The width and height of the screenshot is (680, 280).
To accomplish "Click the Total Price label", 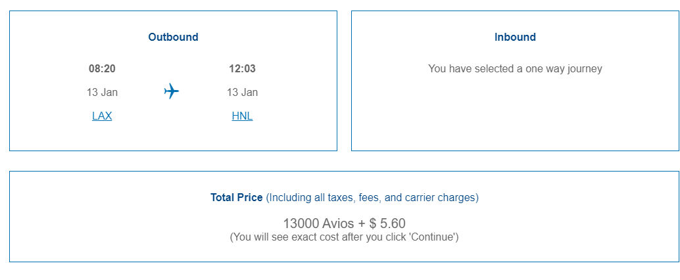I will tap(236, 198).
